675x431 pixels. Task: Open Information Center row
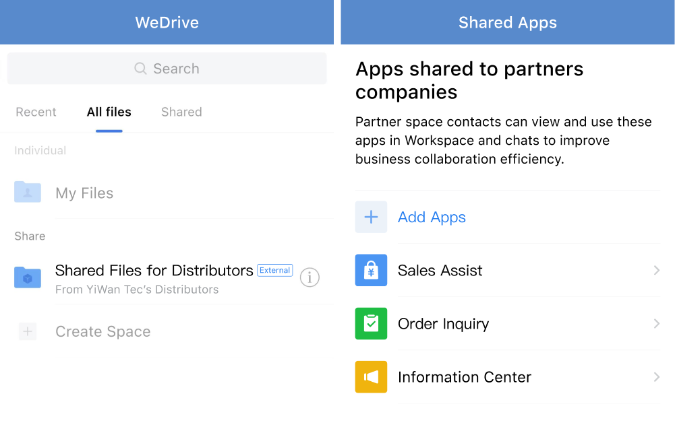(508, 377)
